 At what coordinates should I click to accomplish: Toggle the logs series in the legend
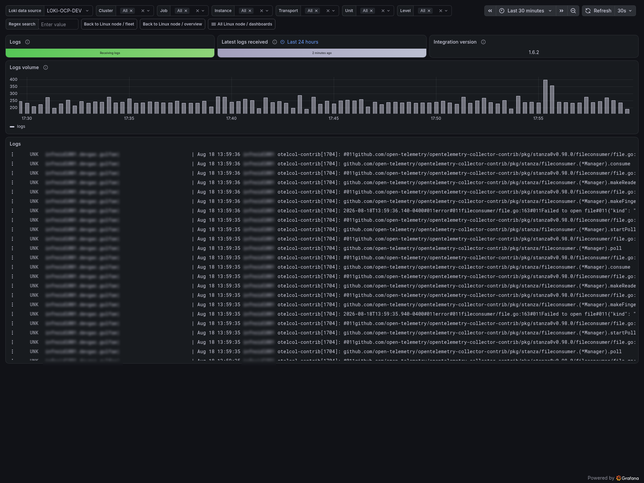click(17, 126)
